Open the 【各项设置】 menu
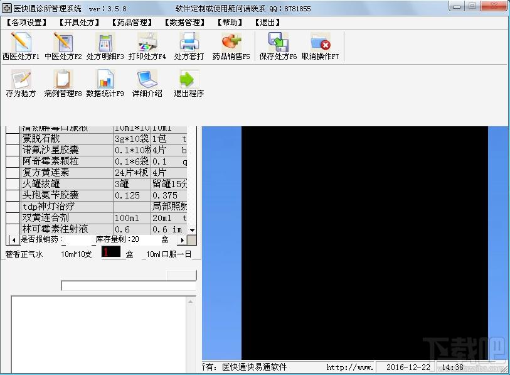Image resolution: width=510 pixels, height=375 pixels. [x=27, y=23]
